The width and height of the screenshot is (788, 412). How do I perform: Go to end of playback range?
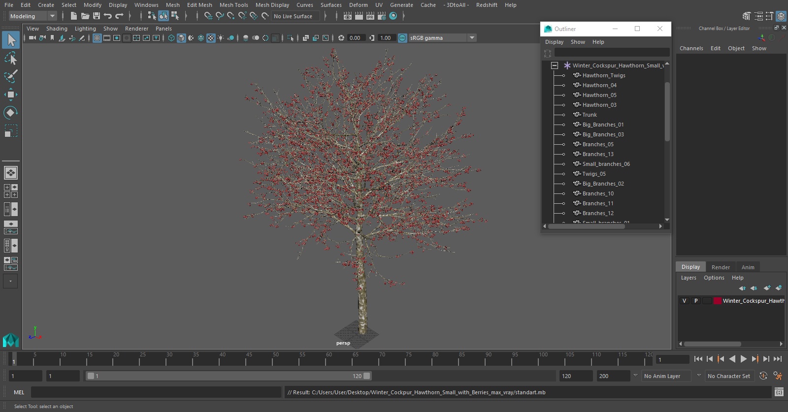pyautogui.click(x=778, y=359)
